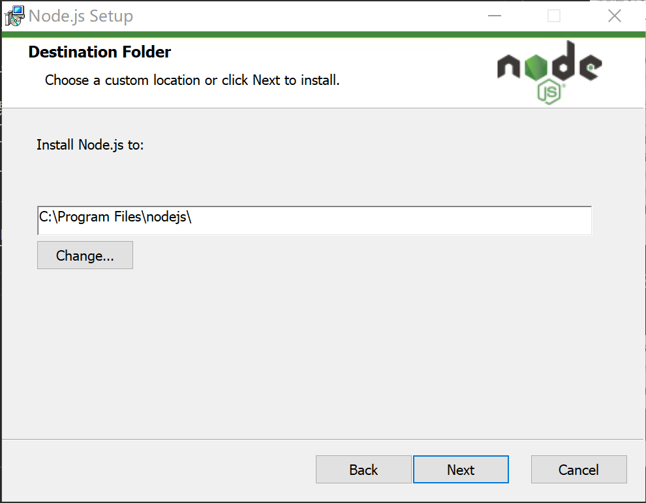Click the 'Destination Folder' heading

click(100, 52)
